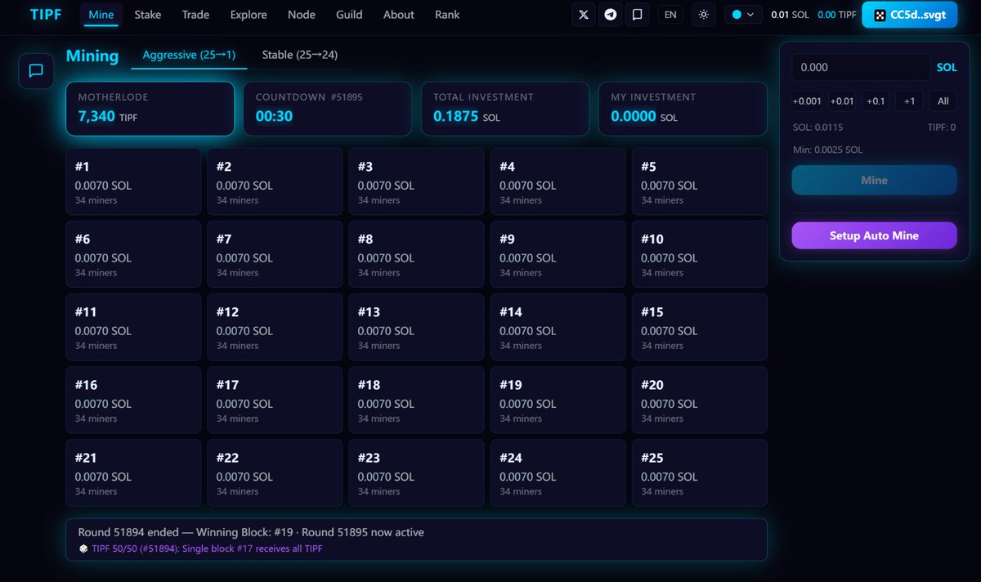Toggle light/dark theme sun icon

(x=704, y=15)
